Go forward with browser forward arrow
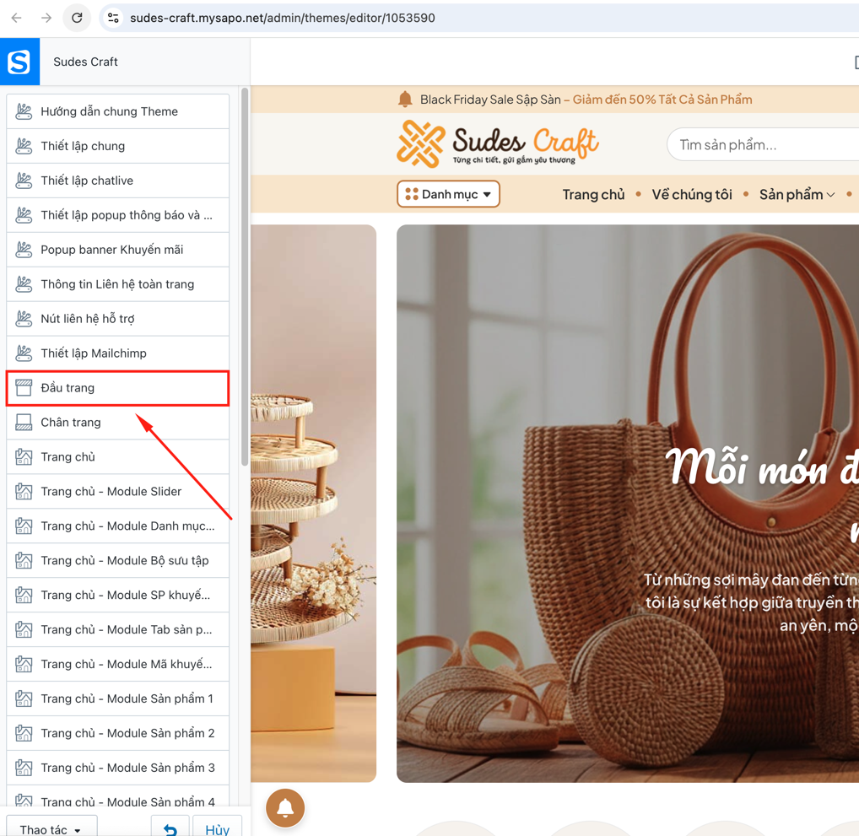 (x=46, y=18)
